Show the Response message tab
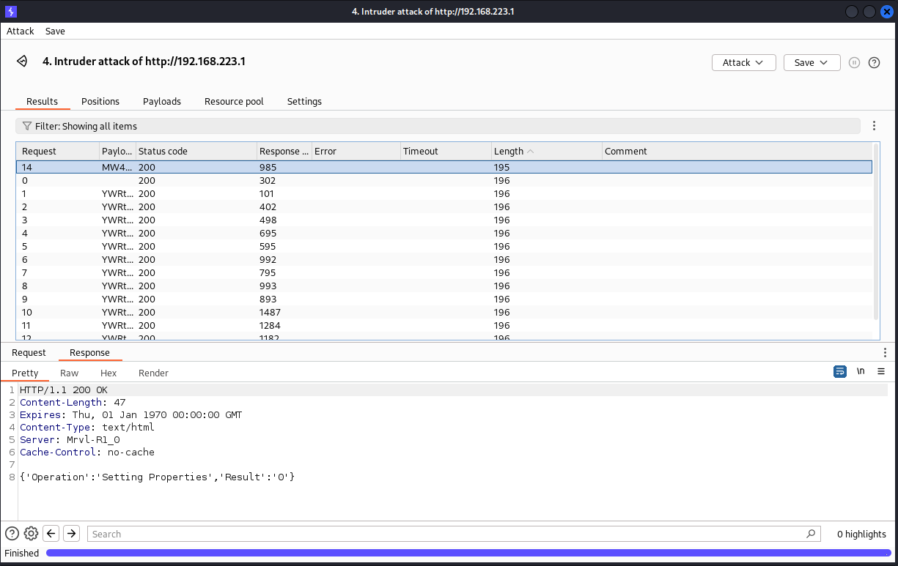Viewport: 898px width, 566px height. [x=89, y=352]
